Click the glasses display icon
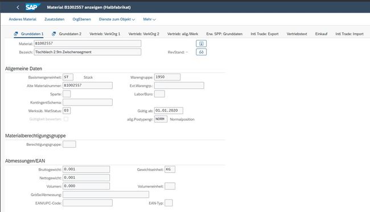This screenshot has width=370, height=212. coord(201,52)
